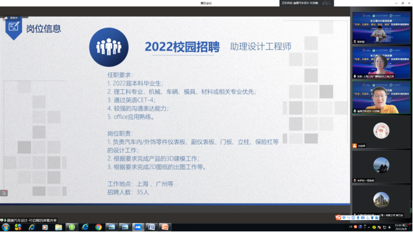Viewport: 413px width, 232px height.
Task: Click the 2022校园招聘 slide title
Action: (x=182, y=47)
